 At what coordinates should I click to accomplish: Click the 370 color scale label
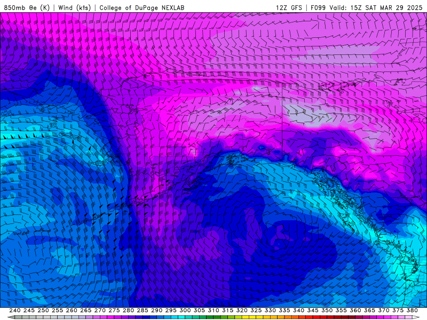click(383, 310)
